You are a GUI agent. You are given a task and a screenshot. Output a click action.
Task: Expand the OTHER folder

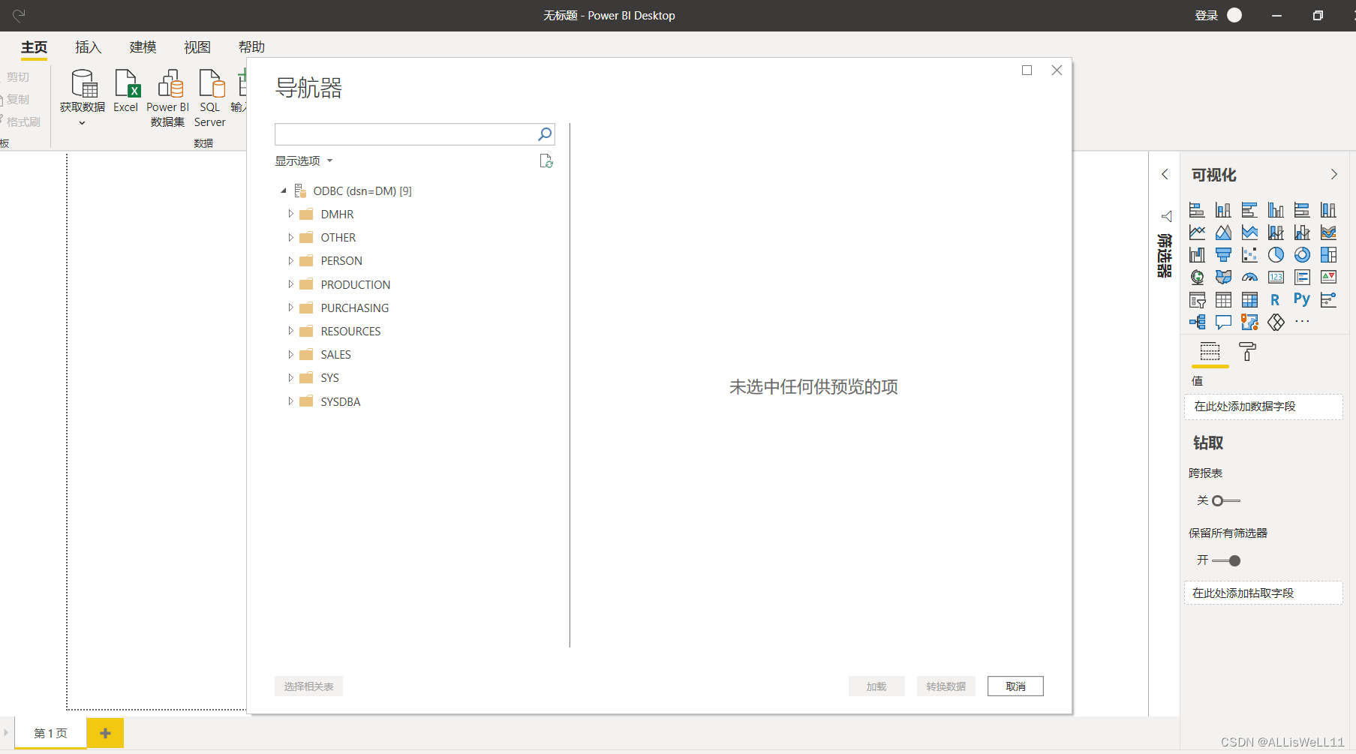coord(290,238)
